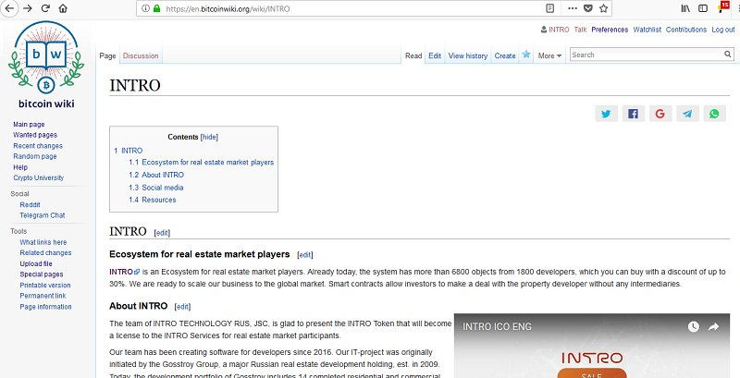Share the article on WhatsApp
The height and width of the screenshot is (378, 740).
[x=714, y=114]
